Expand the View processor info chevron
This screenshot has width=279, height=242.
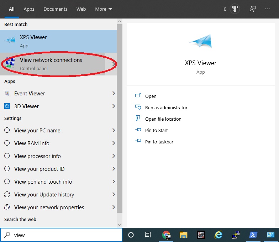click(x=114, y=156)
